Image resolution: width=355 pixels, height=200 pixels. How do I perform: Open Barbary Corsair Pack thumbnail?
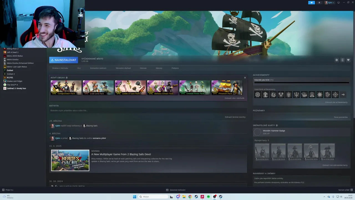pos(163,88)
